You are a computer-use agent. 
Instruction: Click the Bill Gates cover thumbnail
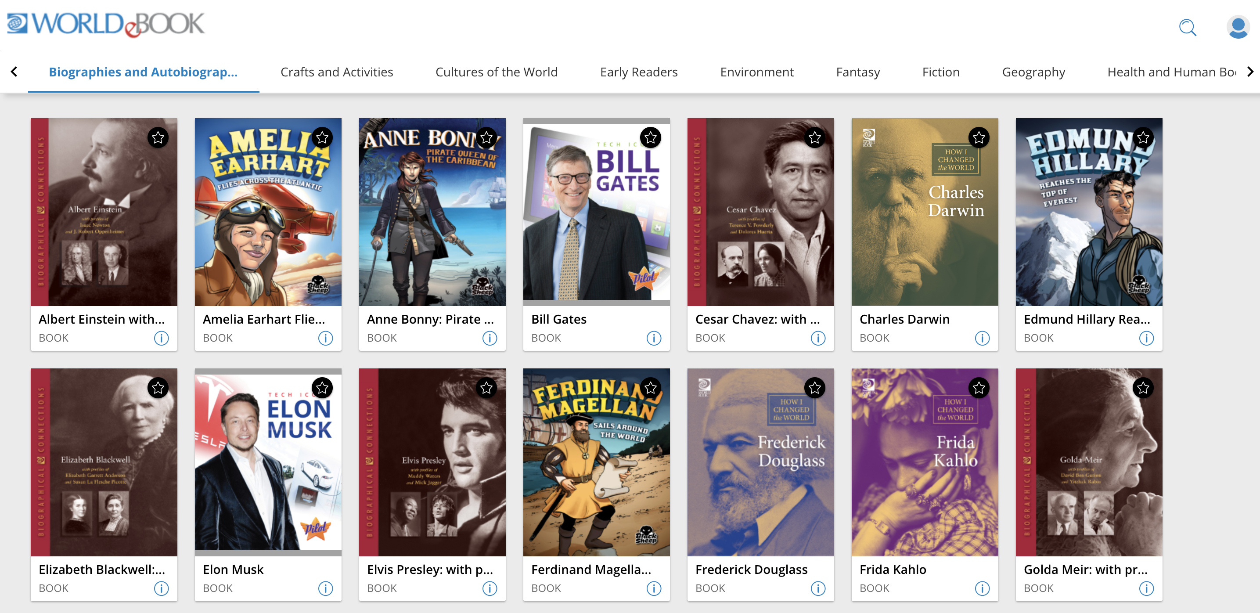pyautogui.click(x=597, y=212)
